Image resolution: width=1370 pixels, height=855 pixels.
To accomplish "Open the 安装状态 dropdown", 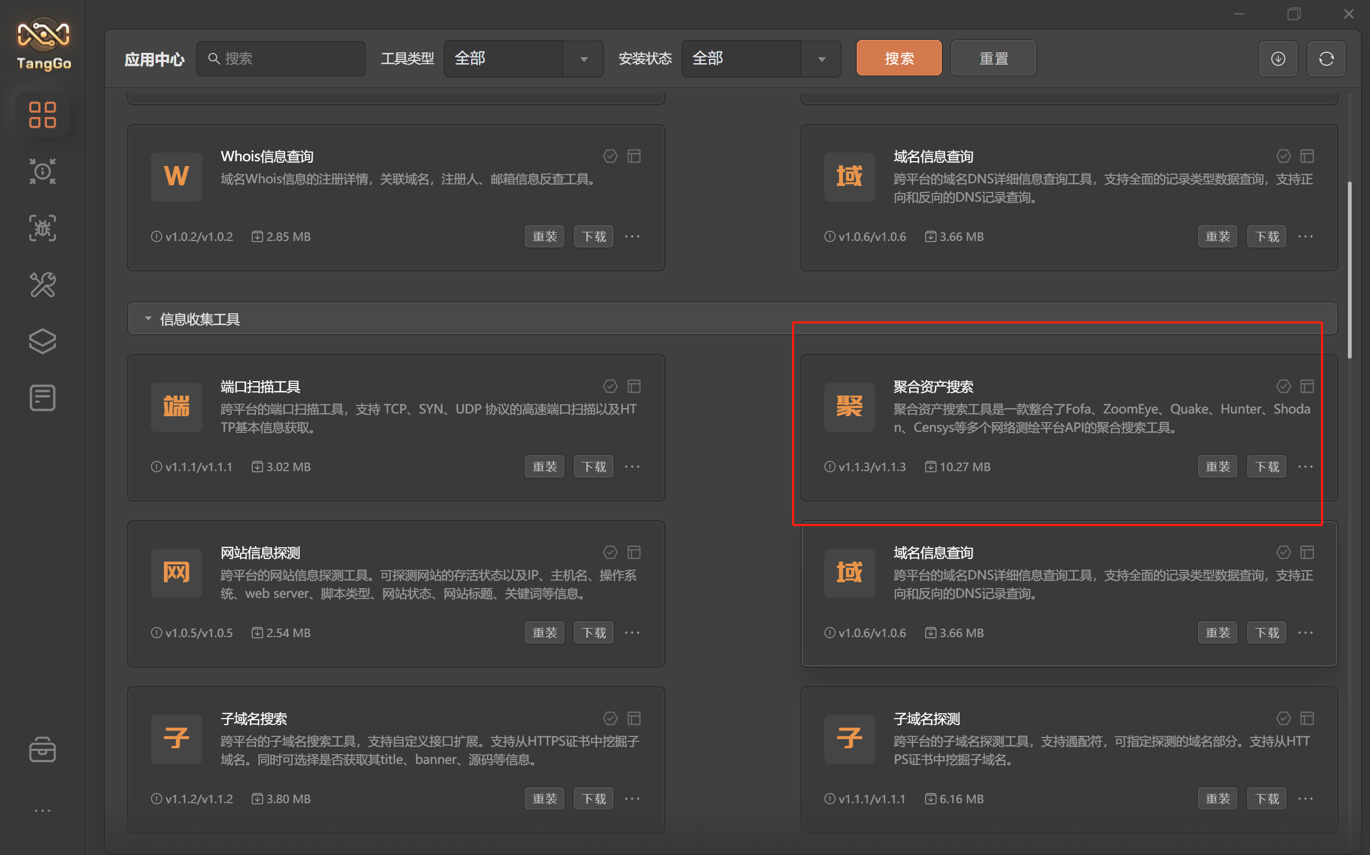I will [761, 58].
